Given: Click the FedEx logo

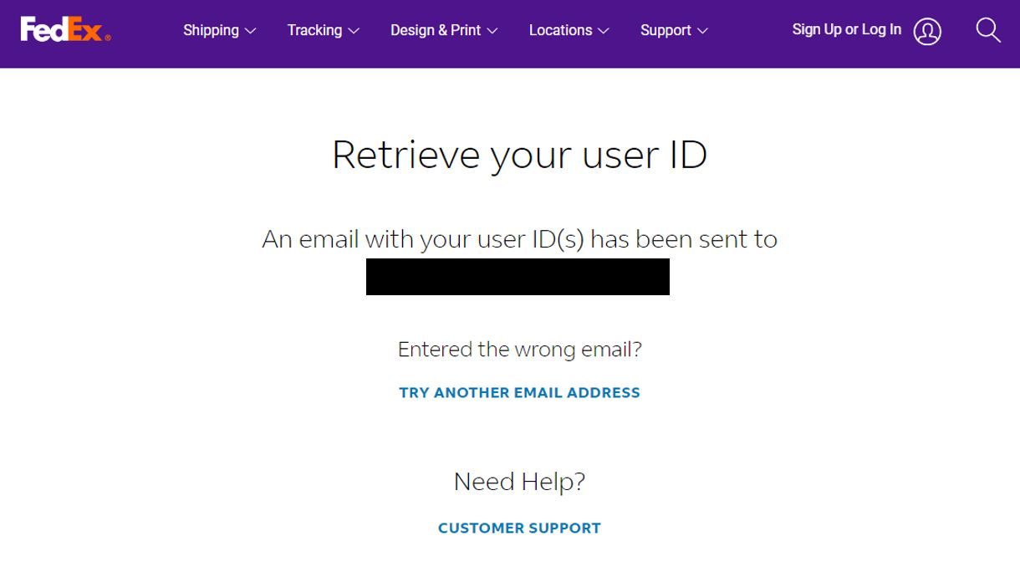Looking at the screenshot, I should [66, 30].
